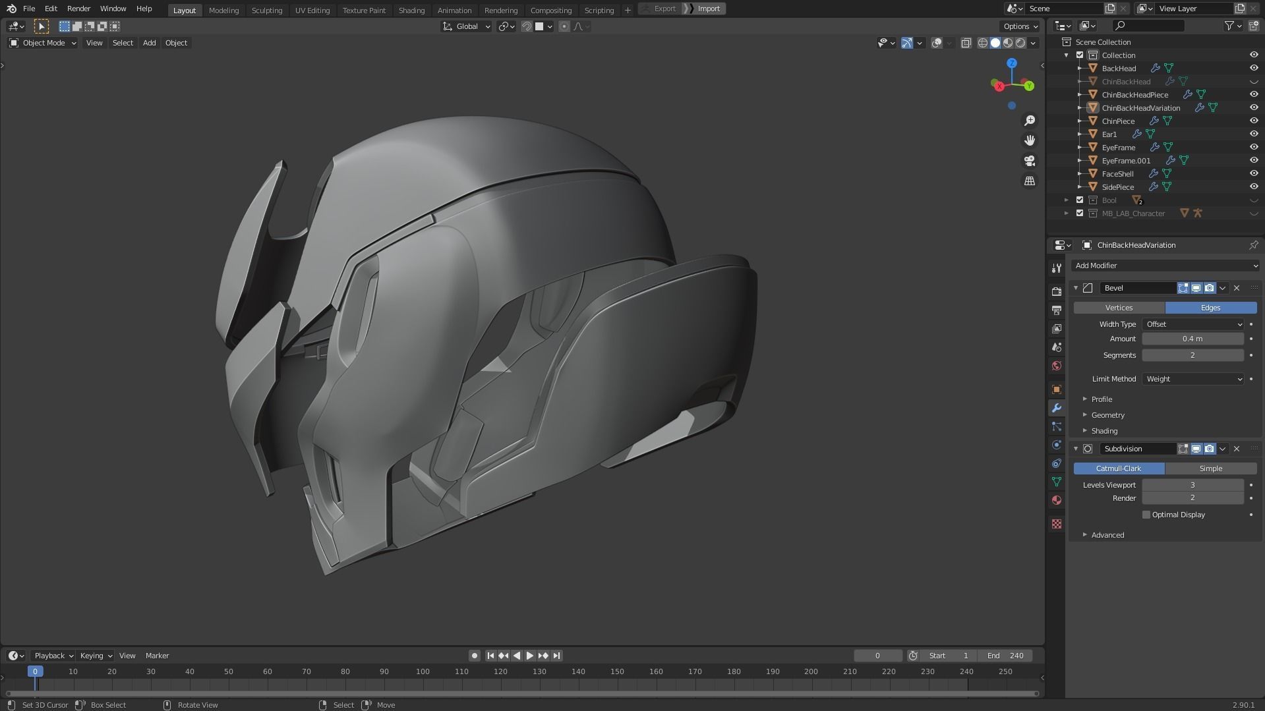Open Object Mode dropdown
This screenshot has width=1265, height=711.
tap(43, 43)
